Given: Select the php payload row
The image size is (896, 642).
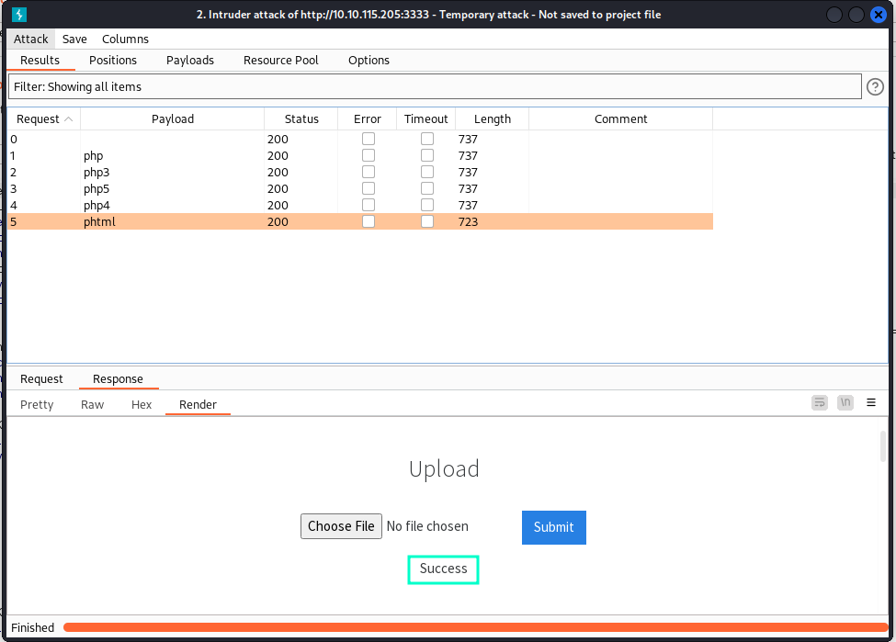Looking at the screenshot, I should tap(360, 155).
